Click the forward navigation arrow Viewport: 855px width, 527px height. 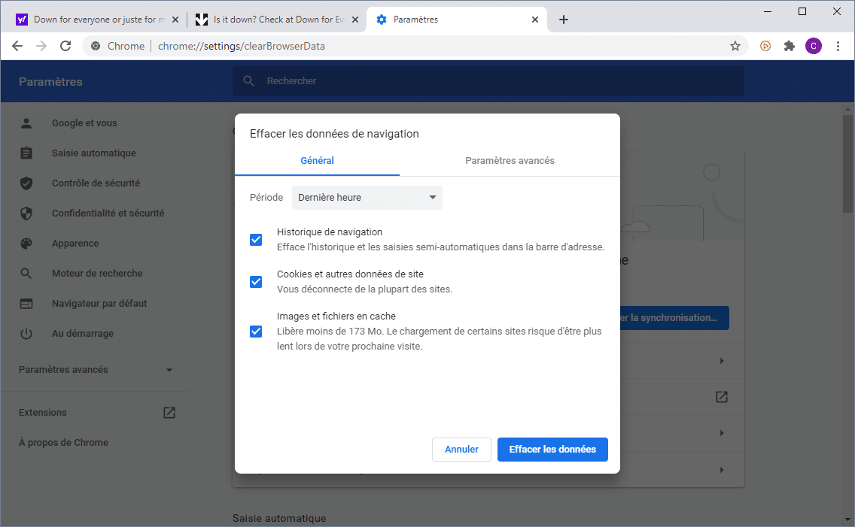tap(41, 47)
